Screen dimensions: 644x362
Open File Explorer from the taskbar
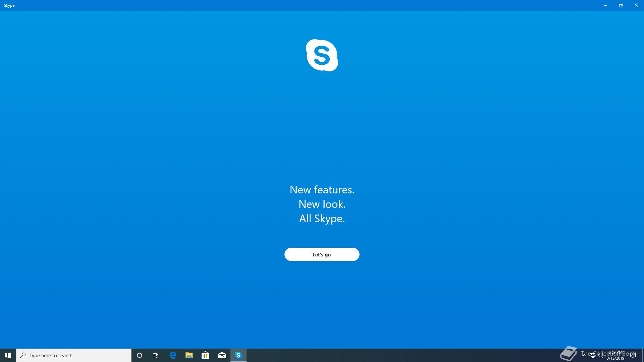click(189, 355)
